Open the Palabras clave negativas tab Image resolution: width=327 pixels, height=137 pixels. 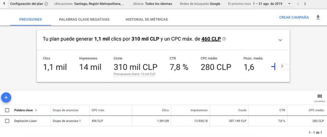coord(84,19)
